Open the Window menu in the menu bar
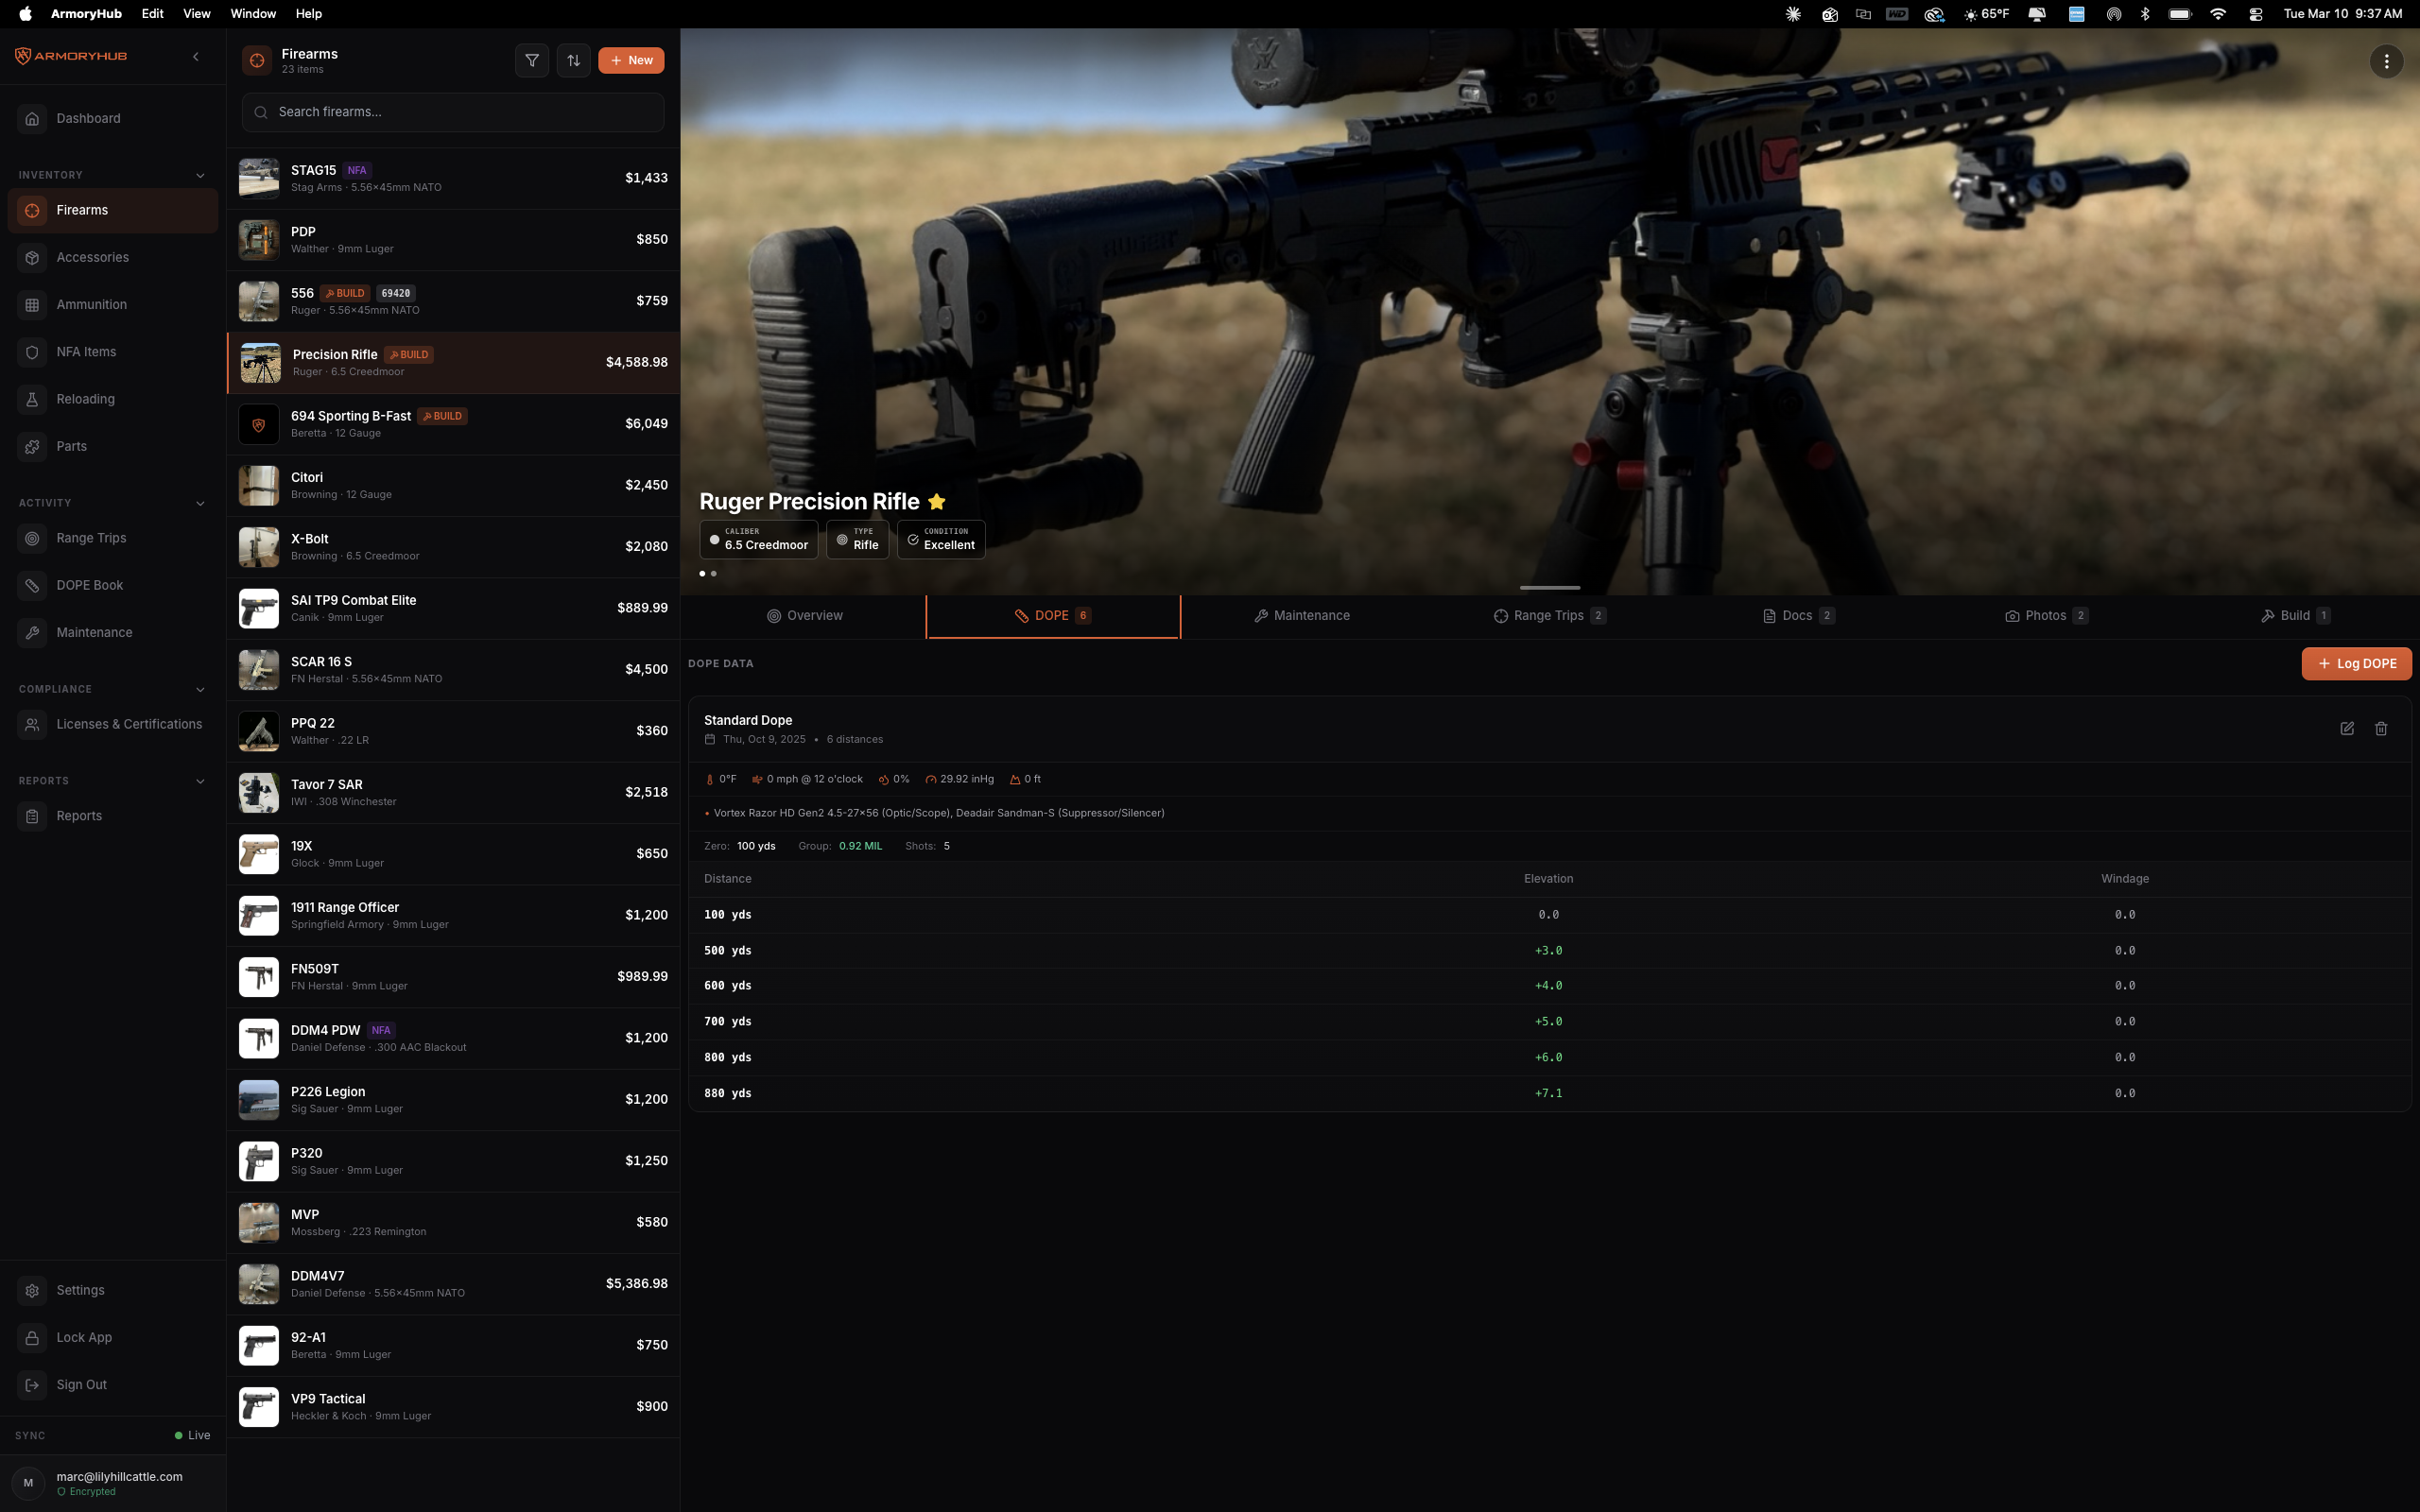This screenshot has height=1512, width=2420. (x=252, y=13)
